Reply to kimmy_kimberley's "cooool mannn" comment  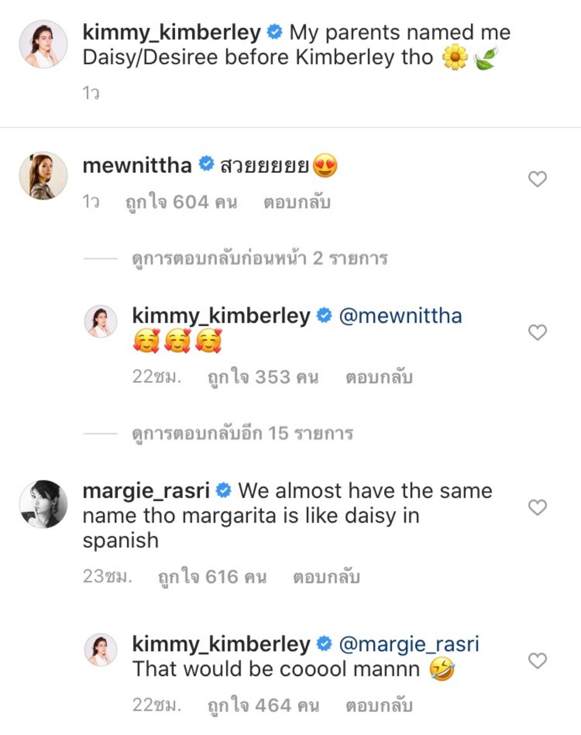(379, 706)
